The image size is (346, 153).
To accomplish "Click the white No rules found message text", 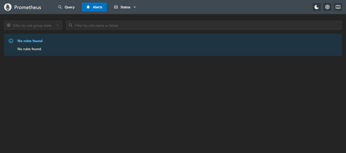I will point(29,49).
